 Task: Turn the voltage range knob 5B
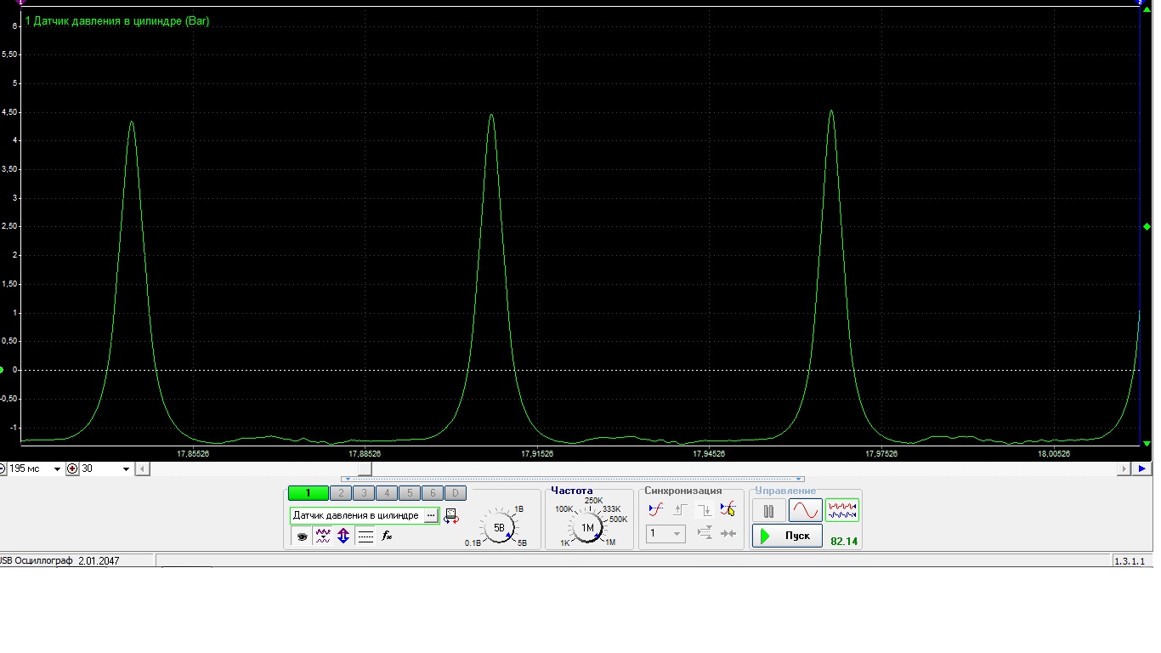coord(499,527)
